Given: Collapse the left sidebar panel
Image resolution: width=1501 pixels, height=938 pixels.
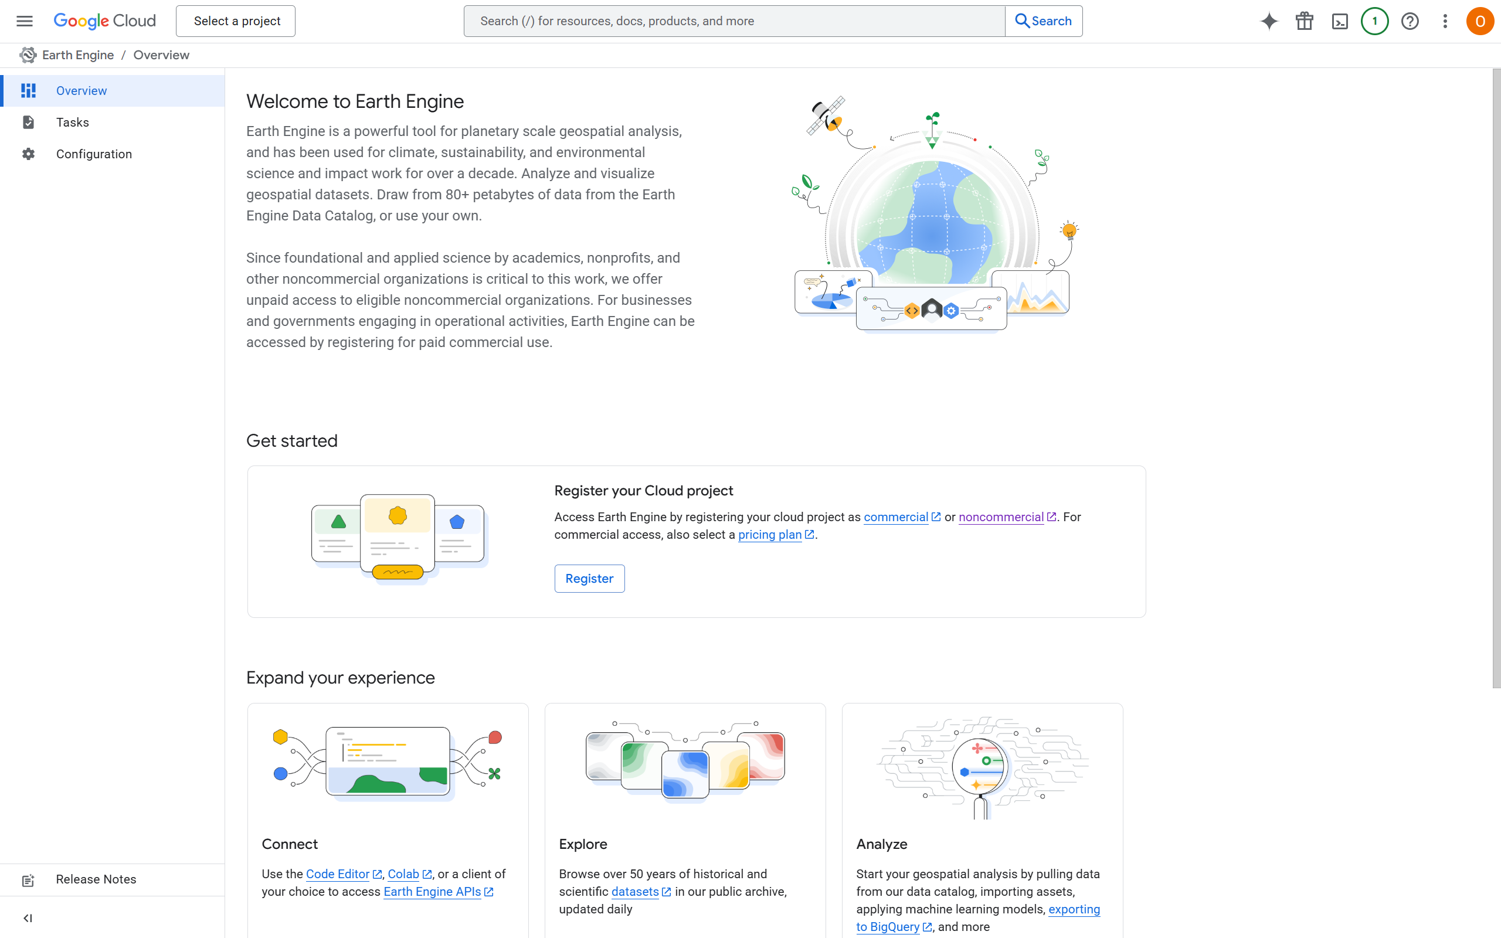Looking at the screenshot, I should [x=28, y=918].
